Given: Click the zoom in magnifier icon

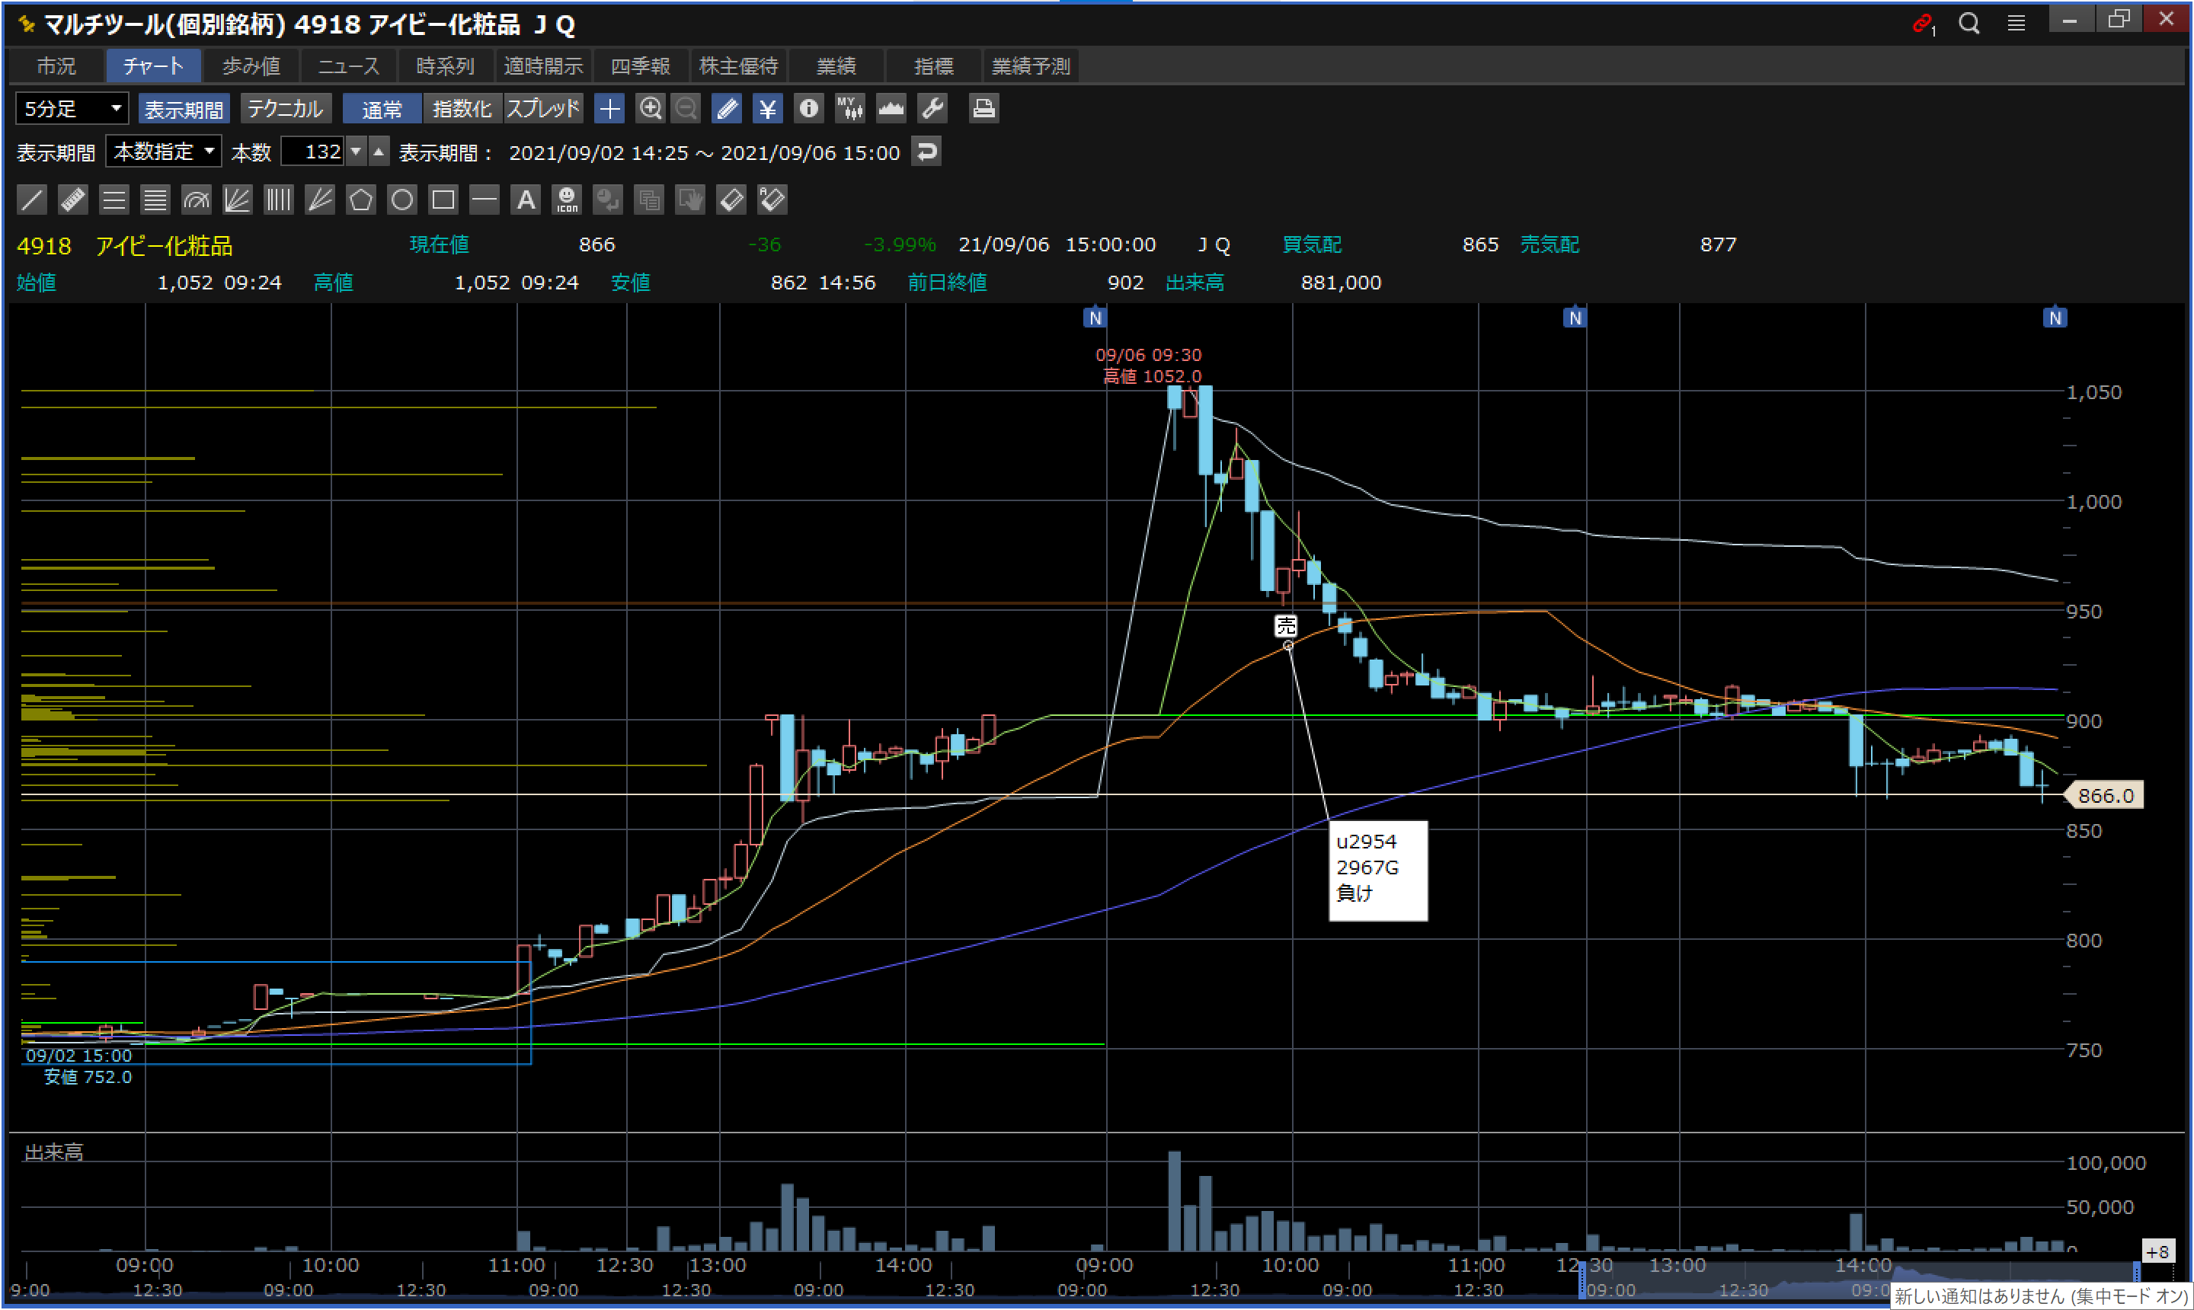Looking at the screenshot, I should click(x=651, y=109).
